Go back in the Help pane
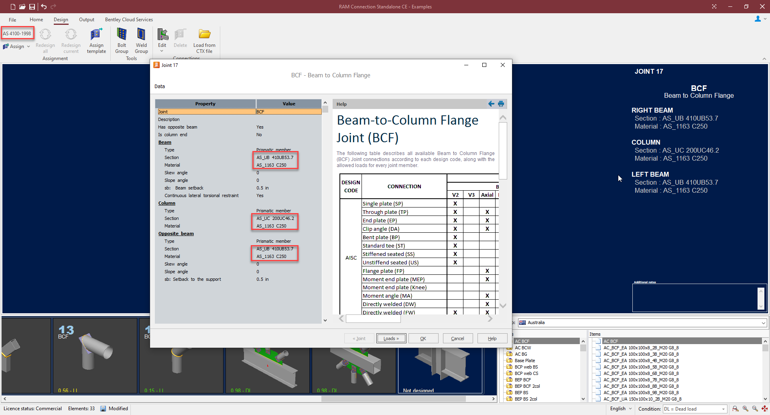The width and height of the screenshot is (770, 415). tap(491, 104)
